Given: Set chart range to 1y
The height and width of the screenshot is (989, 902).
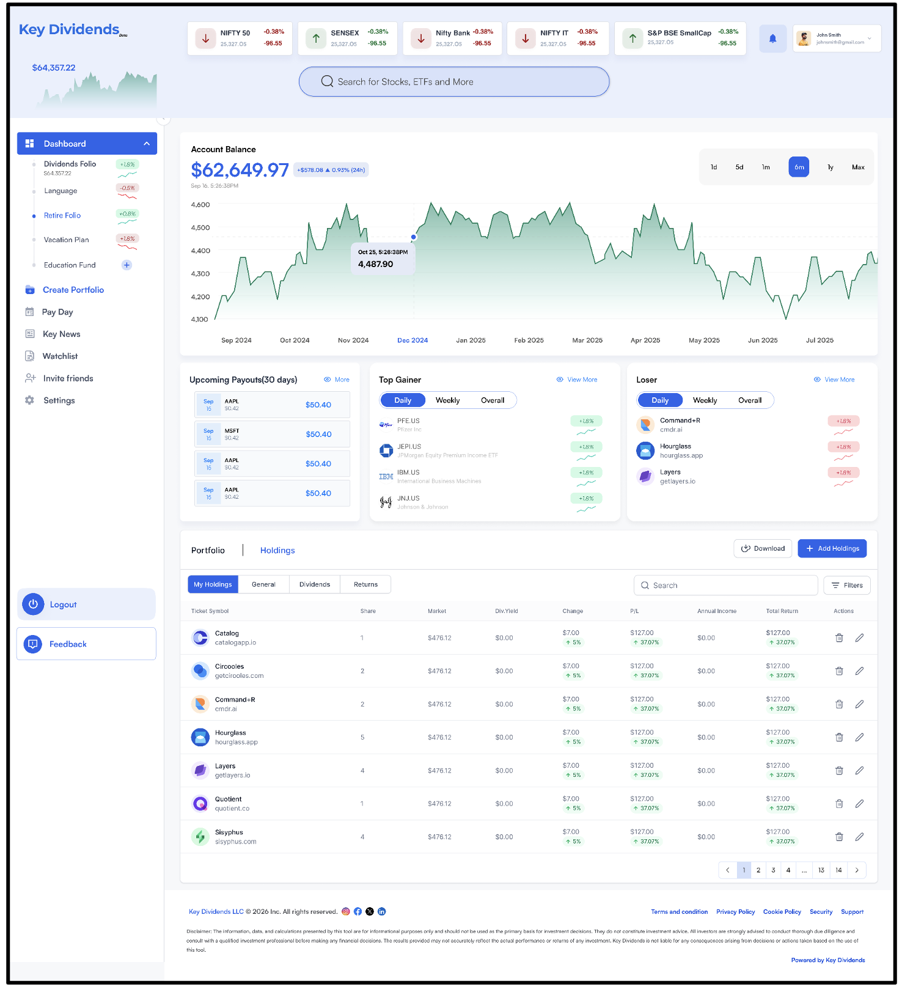Looking at the screenshot, I should (x=831, y=167).
